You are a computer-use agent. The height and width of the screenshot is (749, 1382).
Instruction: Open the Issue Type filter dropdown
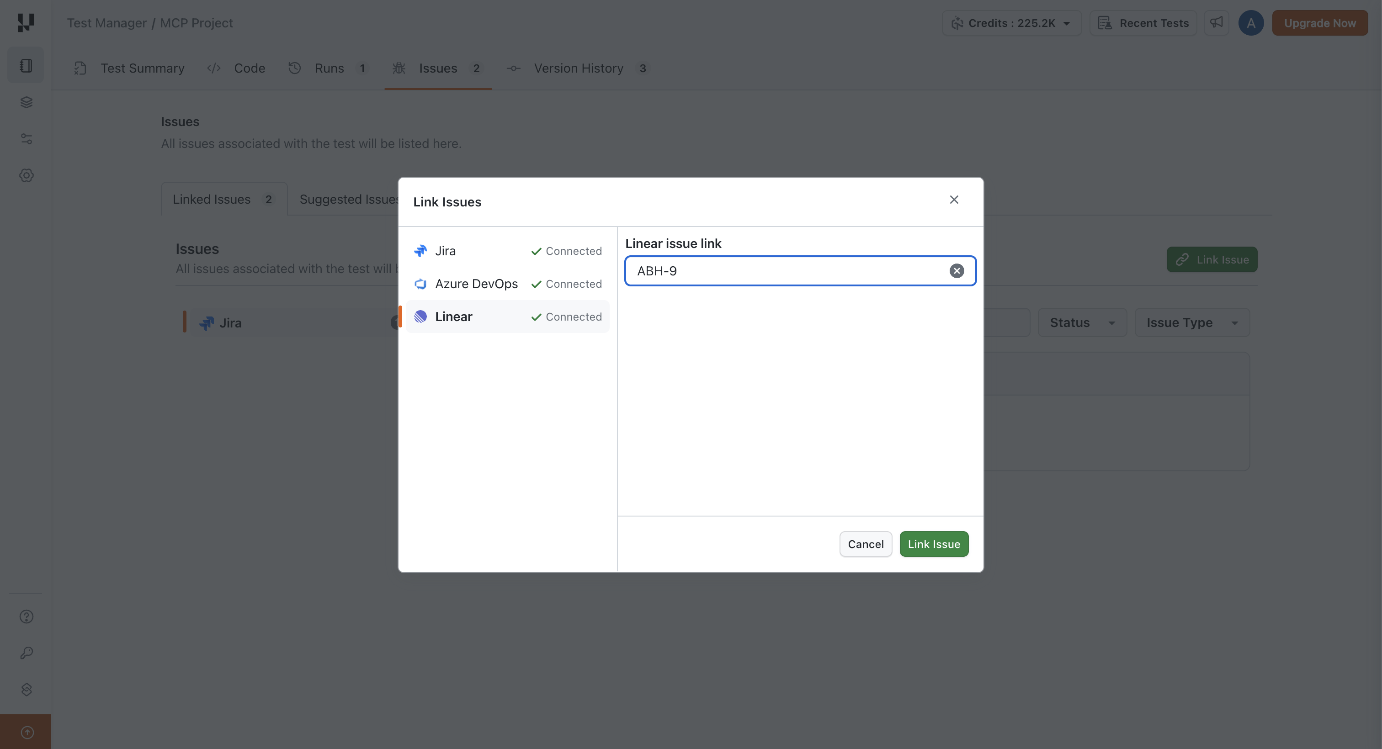click(1192, 323)
